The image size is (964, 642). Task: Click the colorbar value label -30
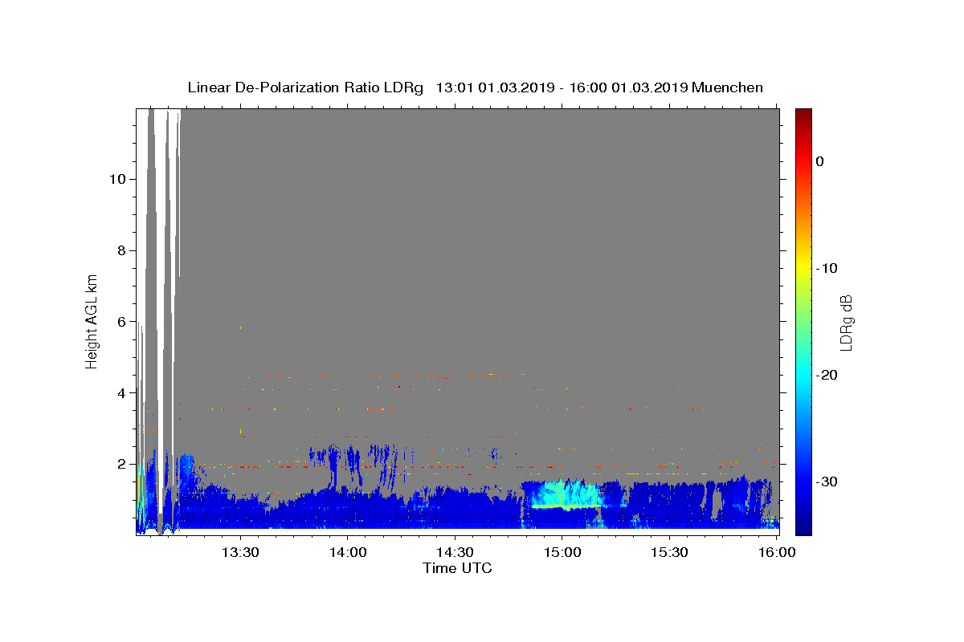tap(827, 481)
